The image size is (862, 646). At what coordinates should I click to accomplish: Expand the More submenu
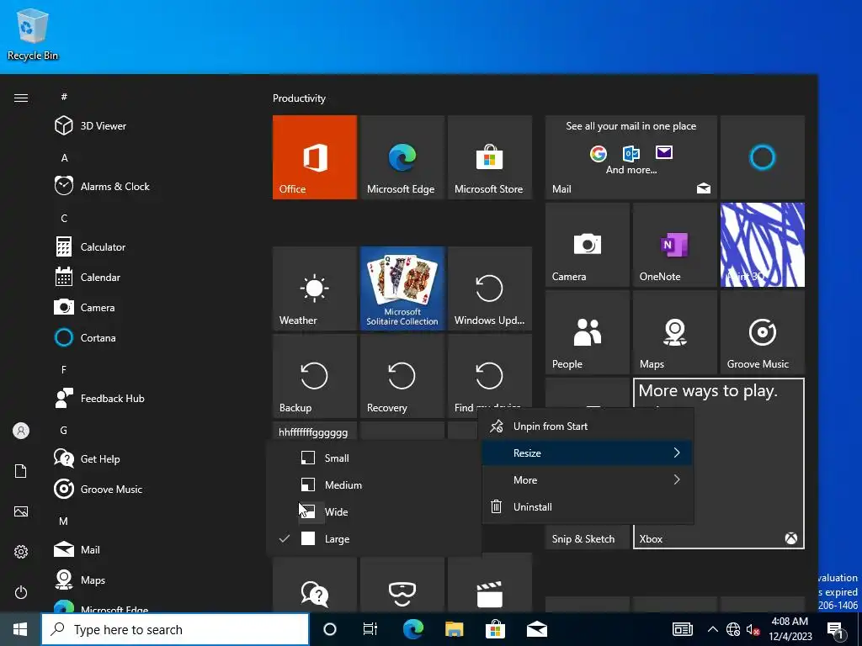[587, 480]
